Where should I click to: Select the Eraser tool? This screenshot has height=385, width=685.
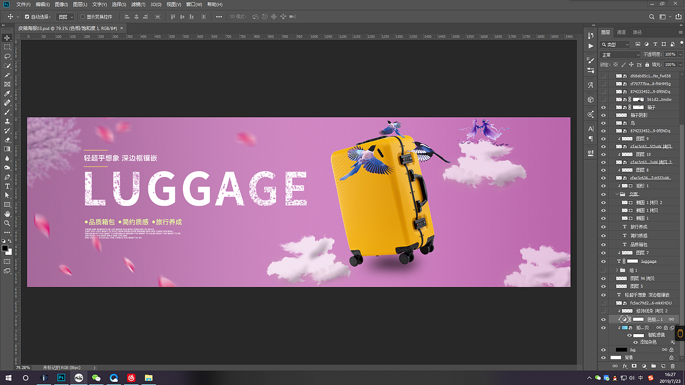pyautogui.click(x=7, y=140)
